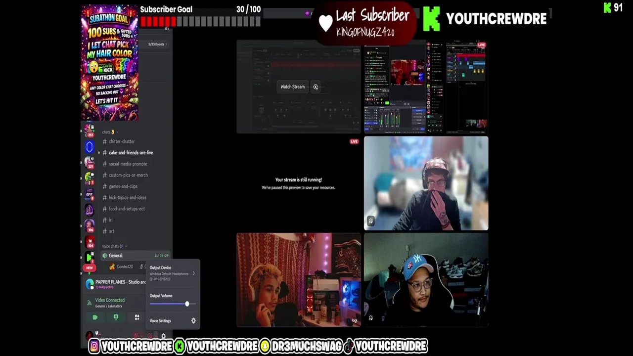This screenshot has width=633, height=356.
Task: Adjust the Output Volume slider handle
Action: tap(187, 304)
